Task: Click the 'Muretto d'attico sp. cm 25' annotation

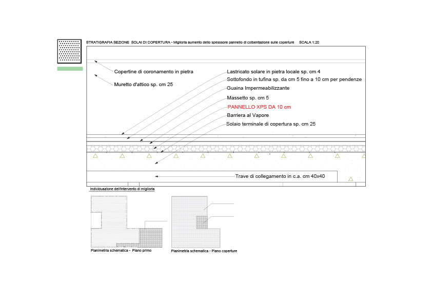Action: (143, 84)
